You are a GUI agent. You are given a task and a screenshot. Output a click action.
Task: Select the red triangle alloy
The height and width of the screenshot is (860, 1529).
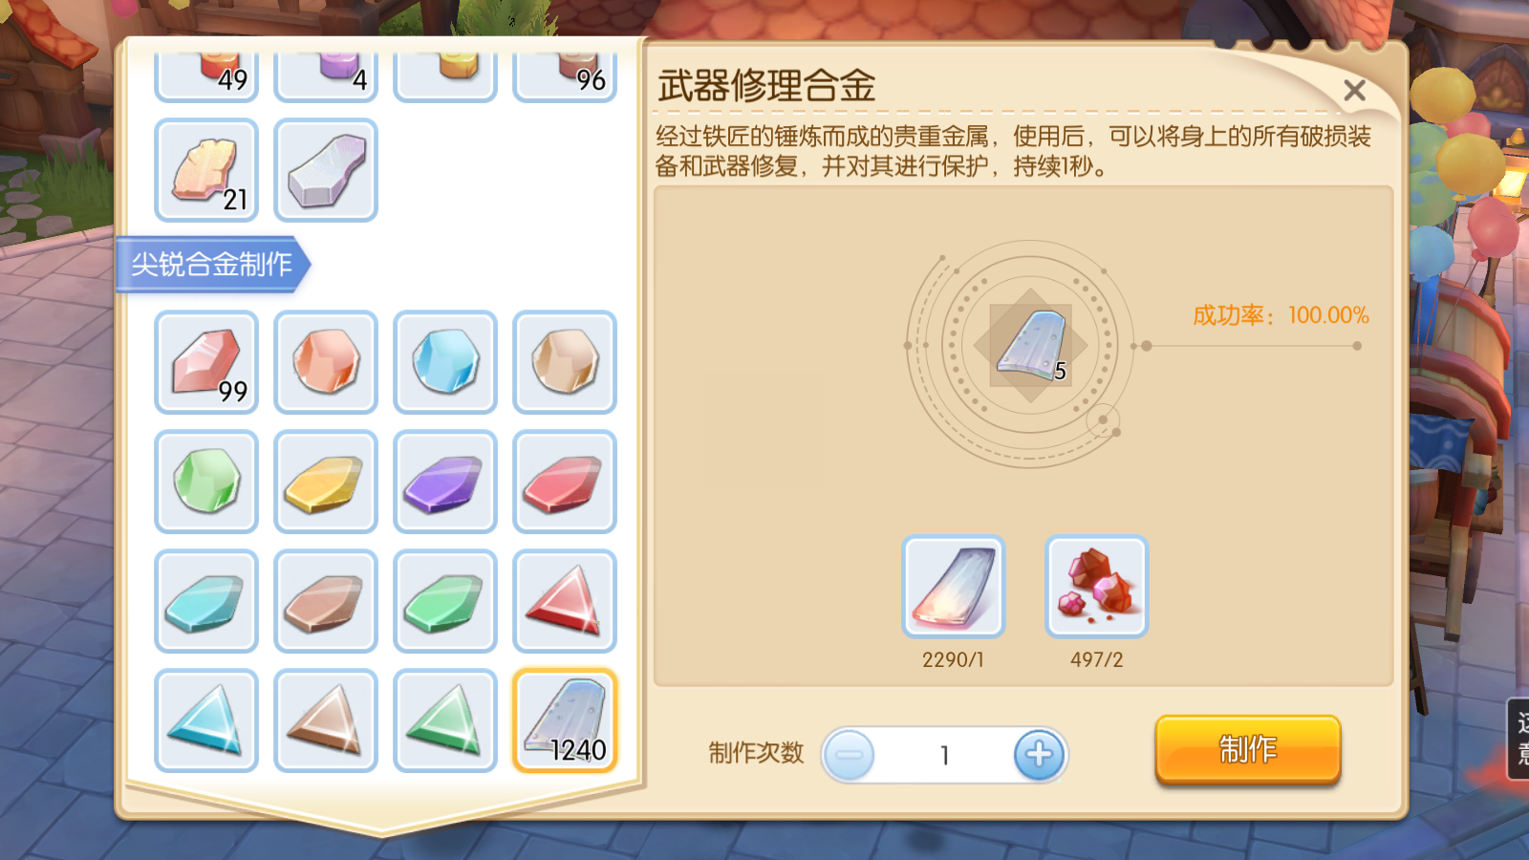565,601
